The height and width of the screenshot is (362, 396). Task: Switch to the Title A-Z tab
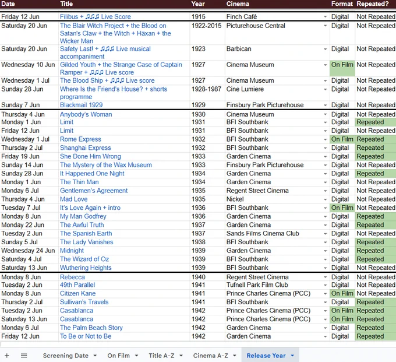click(161, 356)
